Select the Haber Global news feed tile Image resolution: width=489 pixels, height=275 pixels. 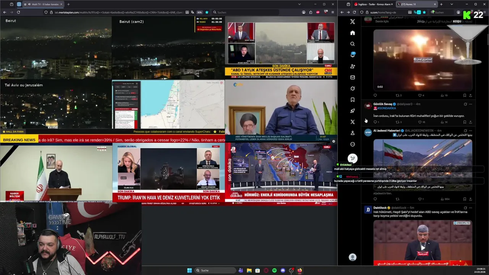[x=168, y=174]
